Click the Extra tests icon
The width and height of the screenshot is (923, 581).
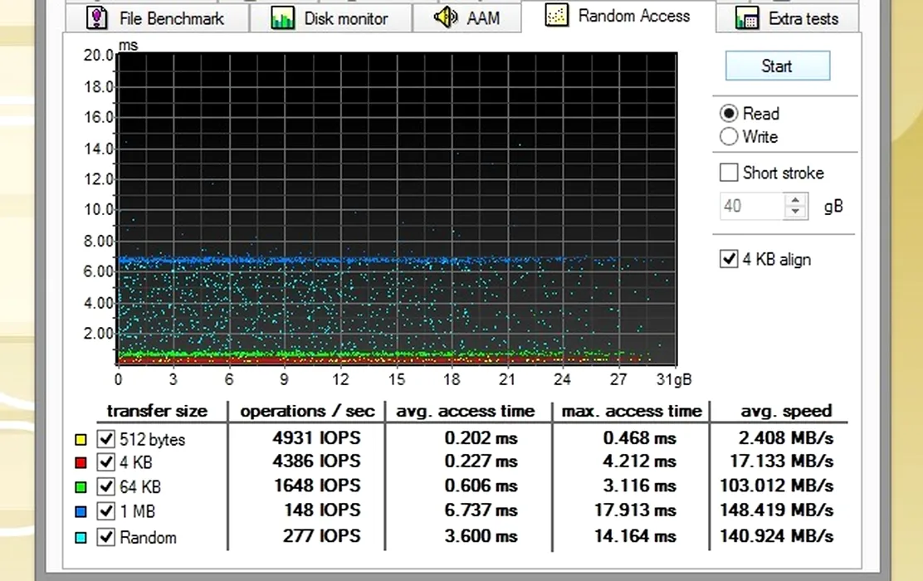click(747, 18)
